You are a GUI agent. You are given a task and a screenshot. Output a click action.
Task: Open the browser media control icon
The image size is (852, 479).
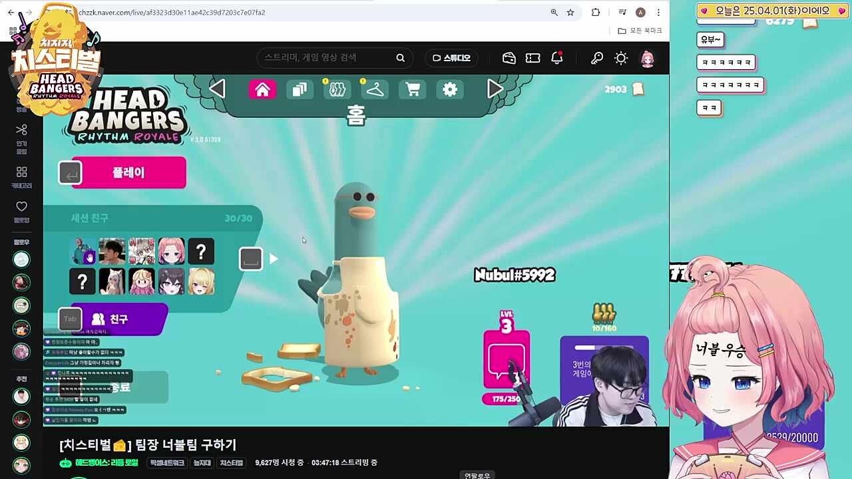pos(622,13)
